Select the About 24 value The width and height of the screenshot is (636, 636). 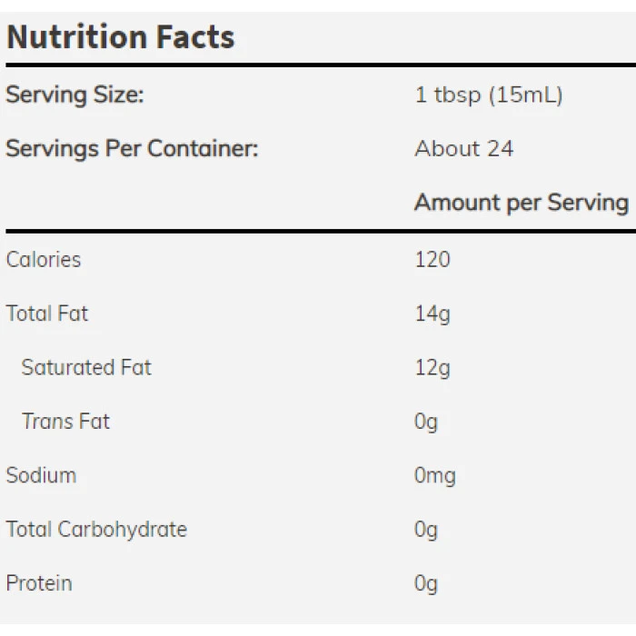pyautogui.click(x=463, y=149)
